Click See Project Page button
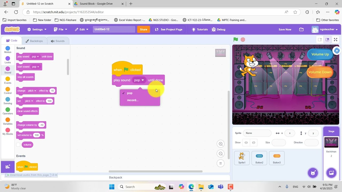Image resolution: width=342 pixels, height=192 pixels. (169, 29)
